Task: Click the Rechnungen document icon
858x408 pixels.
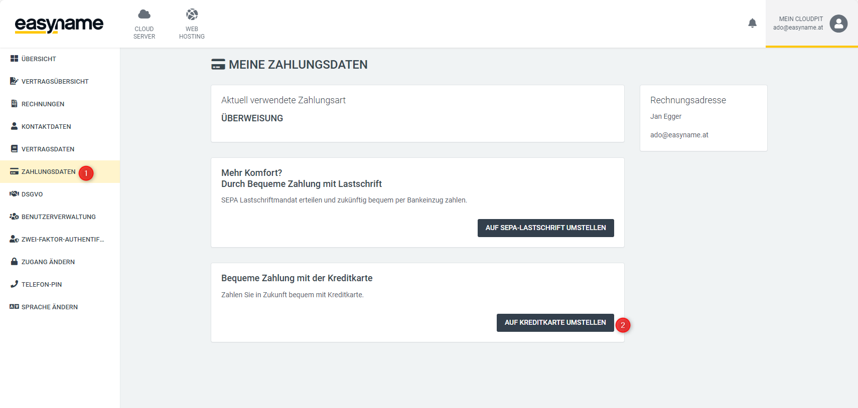Action: (14, 104)
